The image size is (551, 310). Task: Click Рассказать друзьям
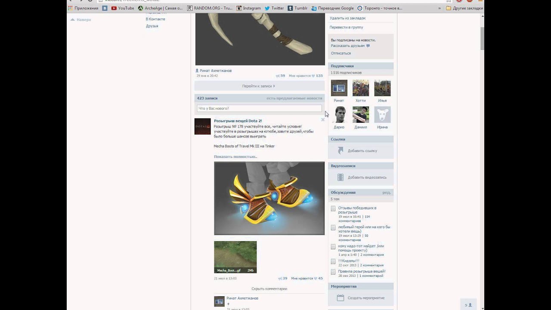tap(348, 46)
